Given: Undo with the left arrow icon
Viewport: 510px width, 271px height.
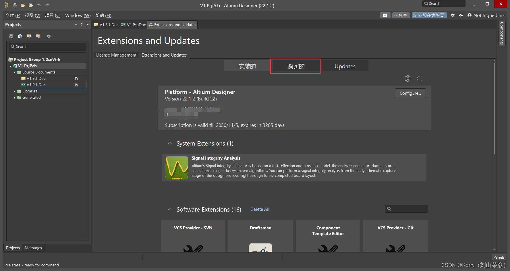Looking at the screenshot, I should 39,5.
